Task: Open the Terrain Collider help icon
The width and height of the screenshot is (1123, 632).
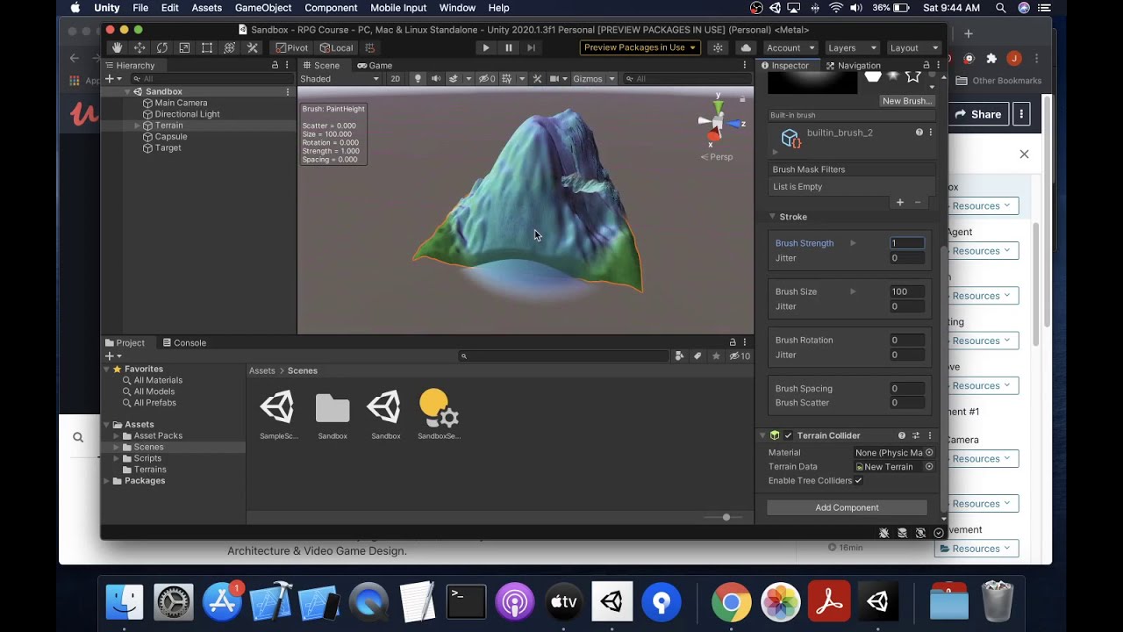Action: point(902,435)
